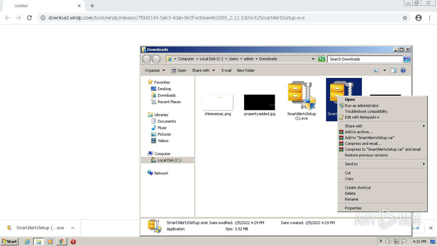Open the Share with toolbar dropdown

point(203,70)
